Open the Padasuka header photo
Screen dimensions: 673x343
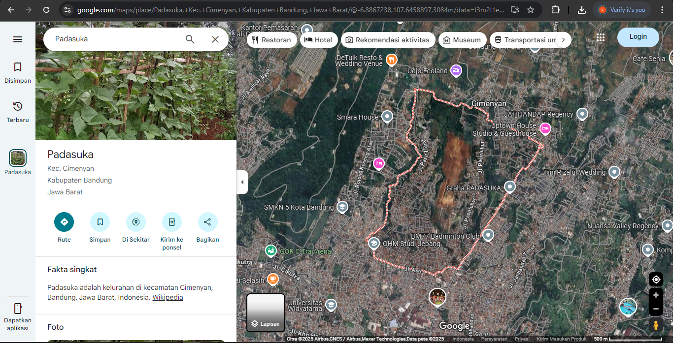(136, 82)
